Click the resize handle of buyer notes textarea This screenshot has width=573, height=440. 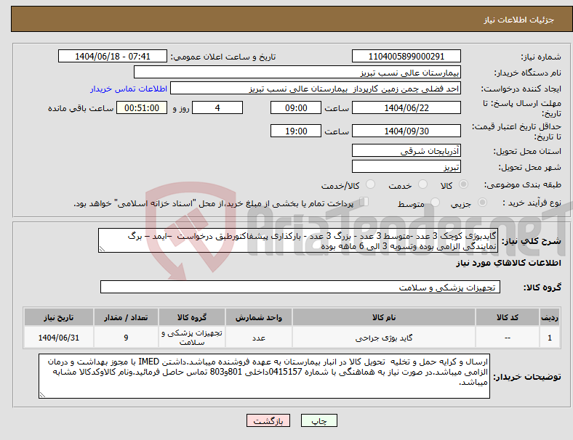[x=42, y=394]
